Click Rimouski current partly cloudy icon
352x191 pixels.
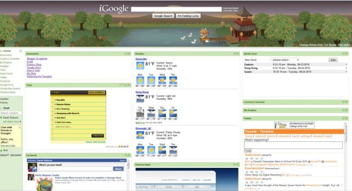tap(140, 135)
